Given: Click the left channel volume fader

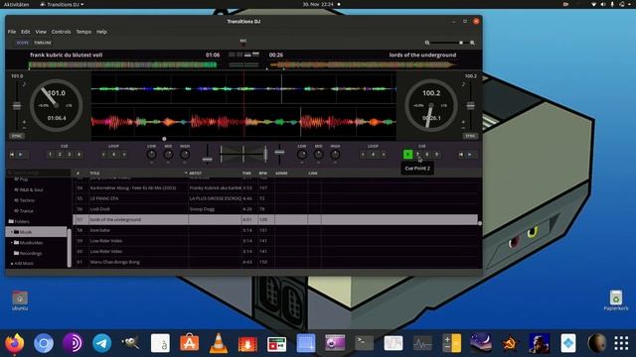Looking at the screenshot, I should pyautogui.click(x=208, y=160).
